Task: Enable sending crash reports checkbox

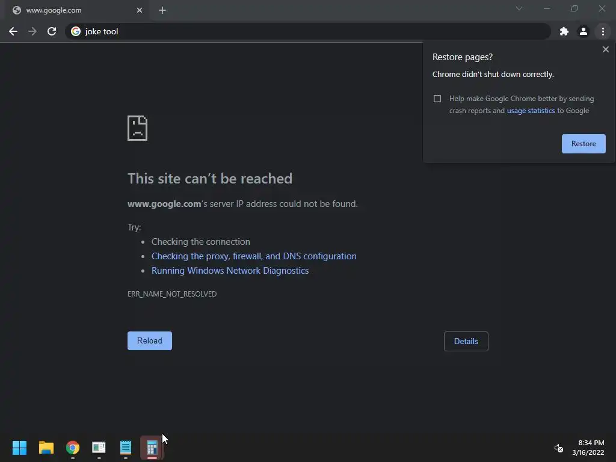Action: coord(437,99)
